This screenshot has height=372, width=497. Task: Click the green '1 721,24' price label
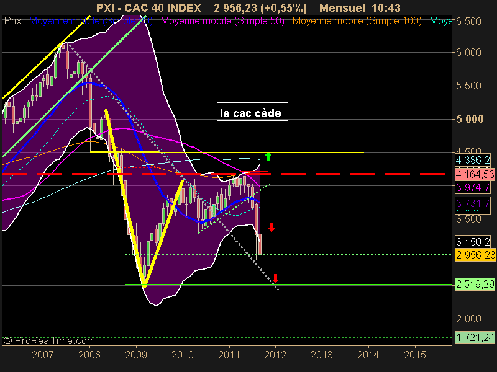(475, 337)
